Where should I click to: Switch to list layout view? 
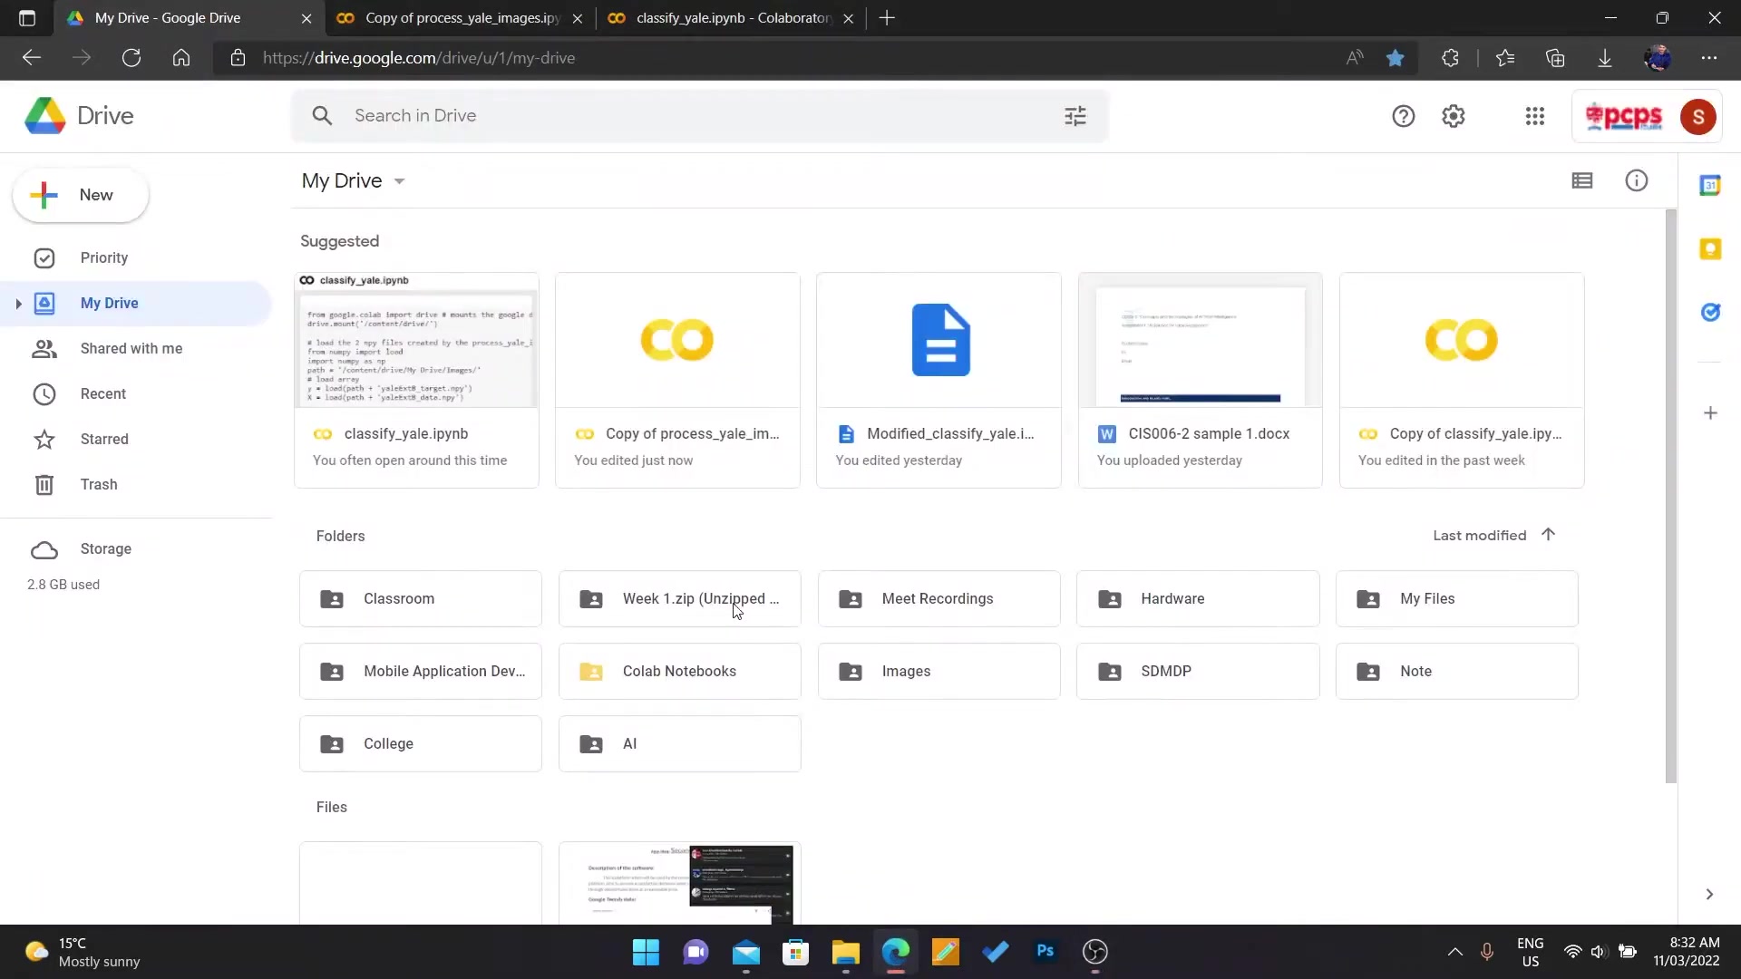coord(1582,180)
